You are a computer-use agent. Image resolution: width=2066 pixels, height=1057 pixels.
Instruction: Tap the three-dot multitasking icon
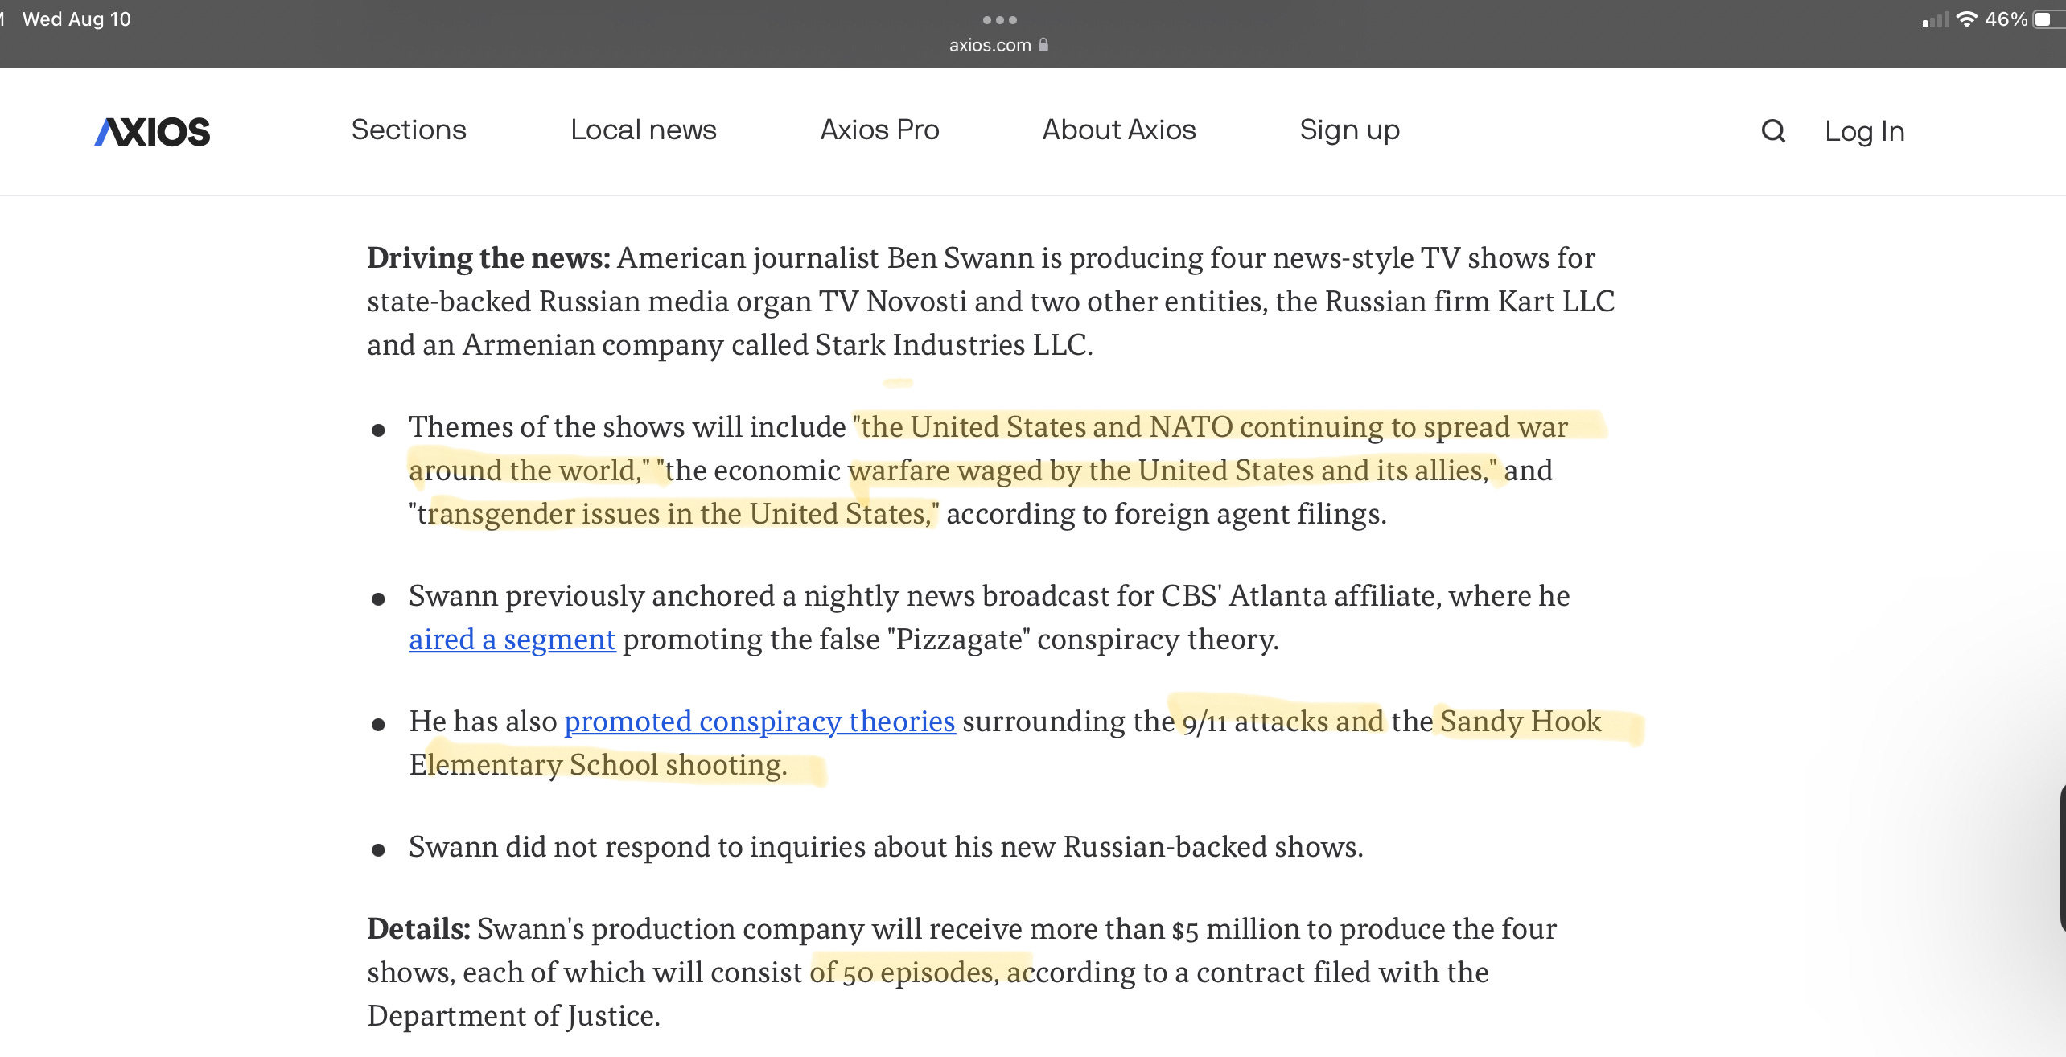tap(999, 20)
